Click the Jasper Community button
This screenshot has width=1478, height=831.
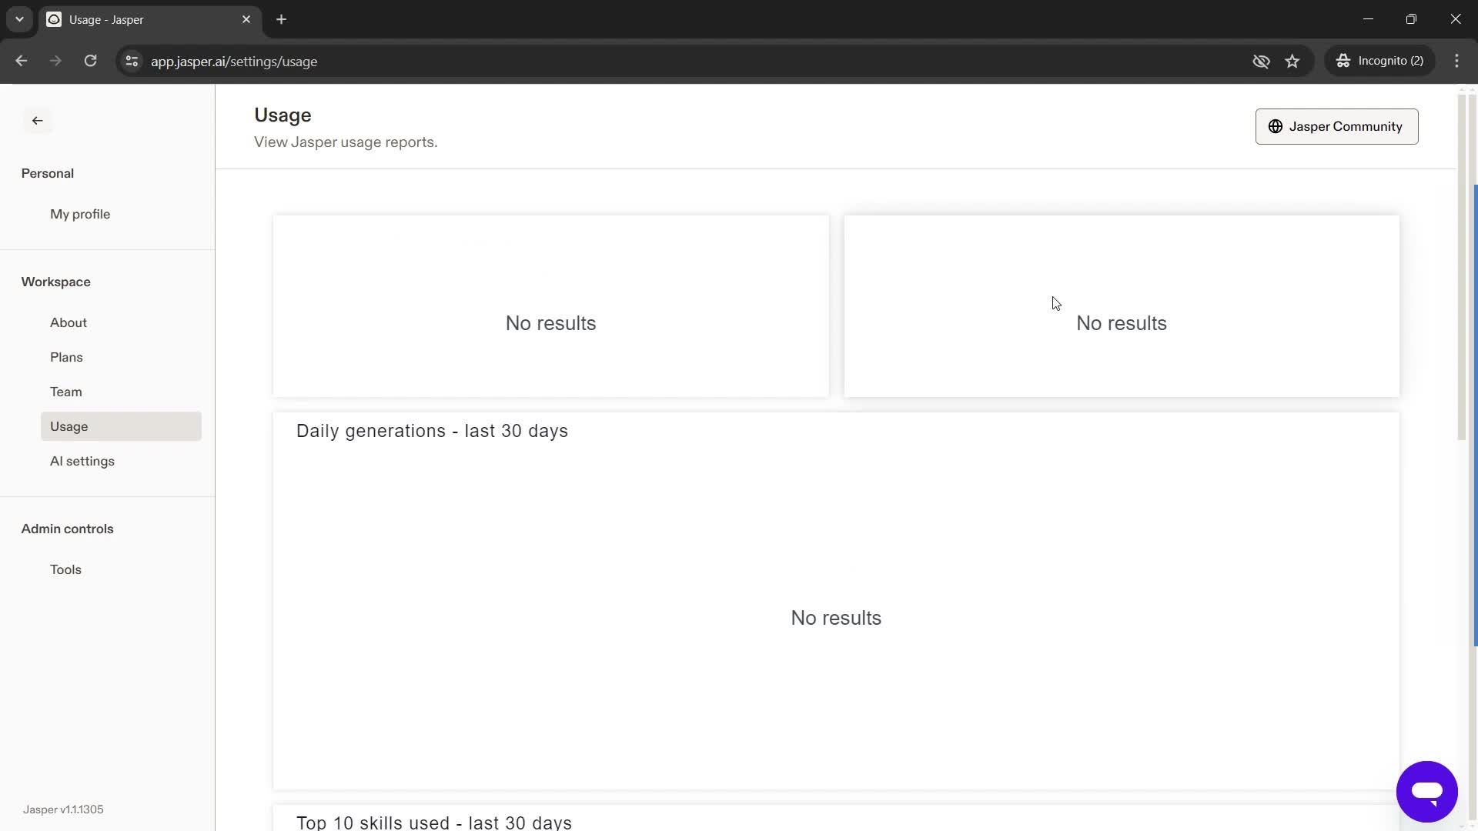point(1336,126)
